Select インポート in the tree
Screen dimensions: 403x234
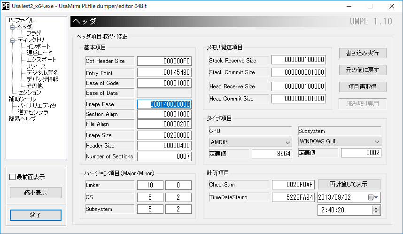tap(39, 47)
